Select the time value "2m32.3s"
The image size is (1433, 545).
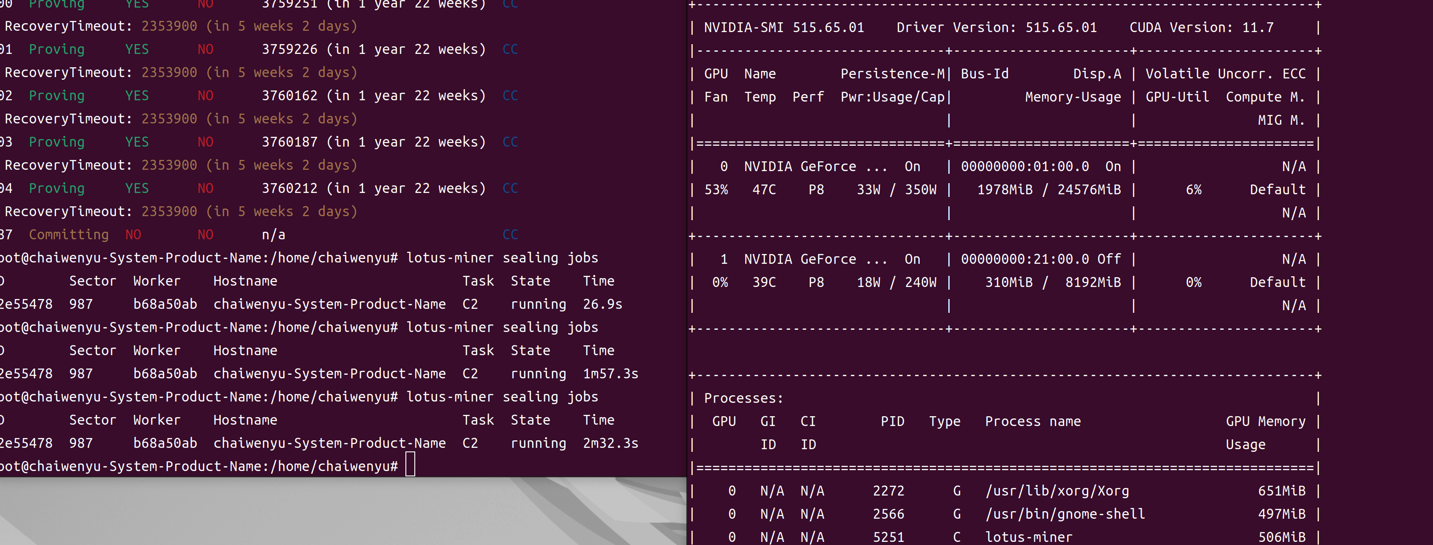point(611,443)
